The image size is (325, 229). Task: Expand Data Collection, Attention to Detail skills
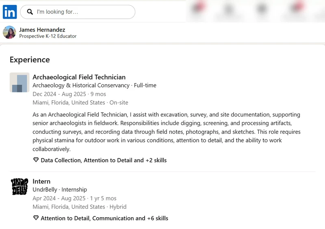pyautogui.click(x=104, y=161)
